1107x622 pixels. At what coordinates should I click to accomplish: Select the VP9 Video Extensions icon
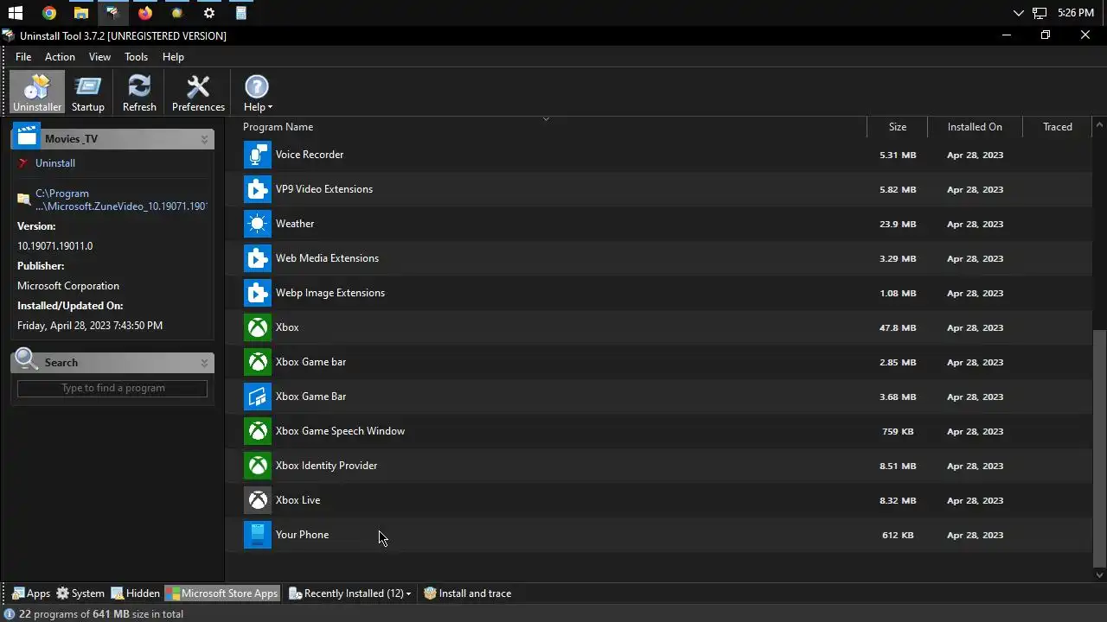[x=258, y=189]
